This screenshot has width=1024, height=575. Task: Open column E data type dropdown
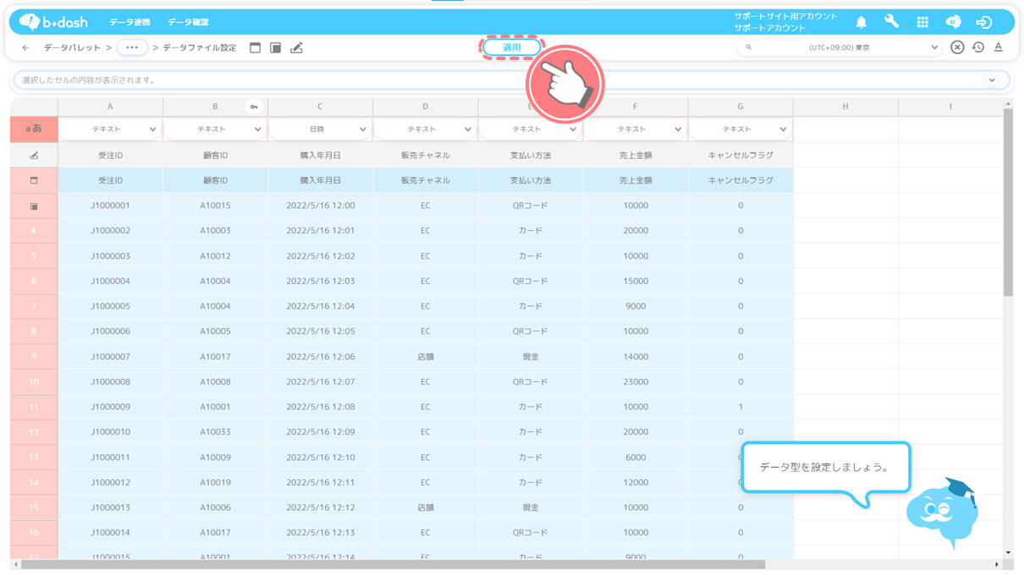[x=530, y=129]
